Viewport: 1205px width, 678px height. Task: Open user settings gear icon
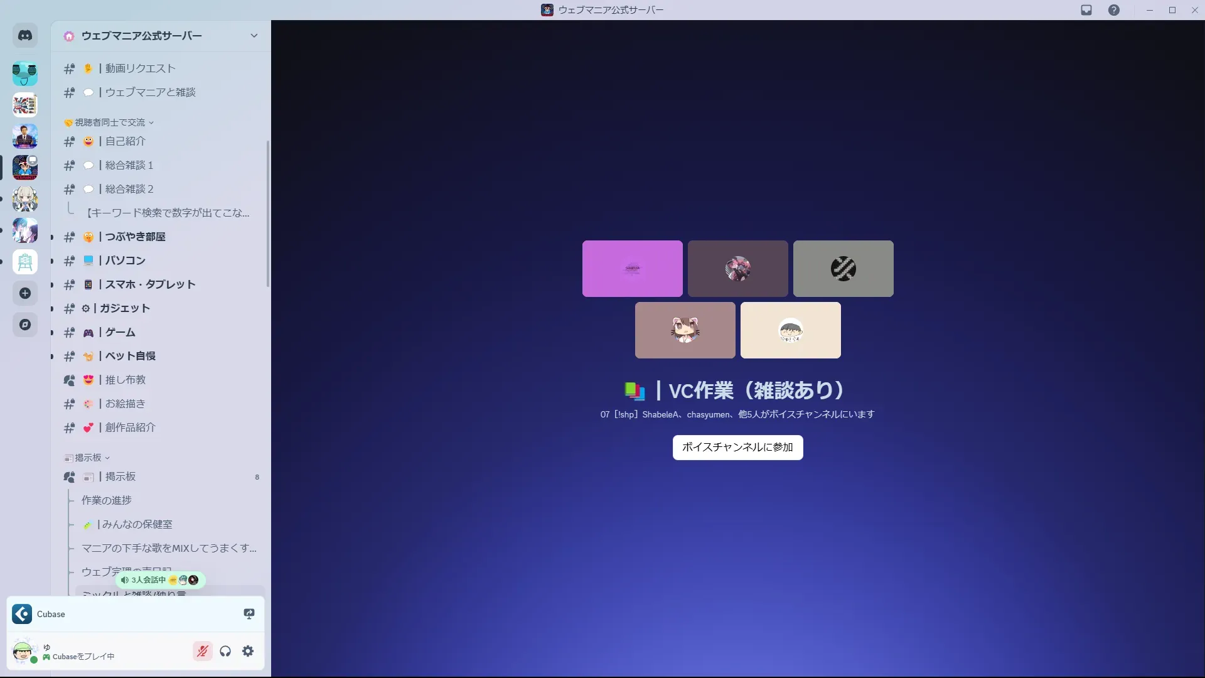tap(248, 651)
